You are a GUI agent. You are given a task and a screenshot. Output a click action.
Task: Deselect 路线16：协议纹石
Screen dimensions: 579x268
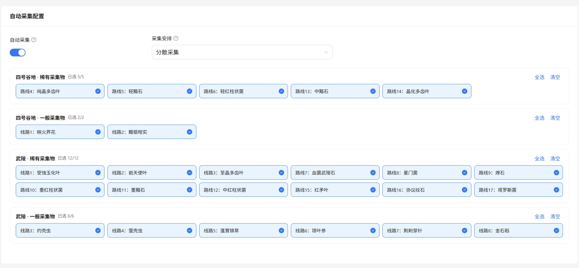pyautogui.click(x=427, y=190)
